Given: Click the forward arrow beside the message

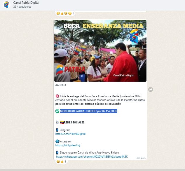Looking at the screenshot, I should pyautogui.click(x=151, y=90).
